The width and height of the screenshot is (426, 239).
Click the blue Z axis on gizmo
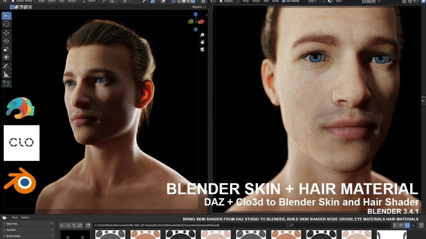tap(195, 14)
